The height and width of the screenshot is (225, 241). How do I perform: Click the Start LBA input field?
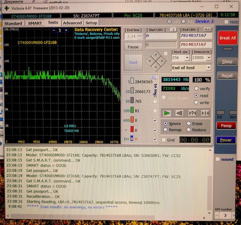(161, 36)
